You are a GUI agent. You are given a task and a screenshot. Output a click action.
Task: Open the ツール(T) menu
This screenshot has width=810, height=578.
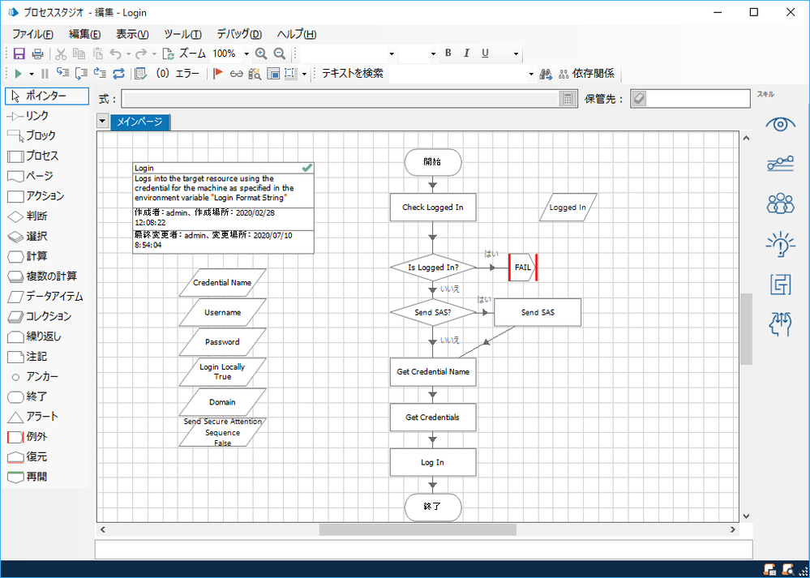click(x=182, y=35)
